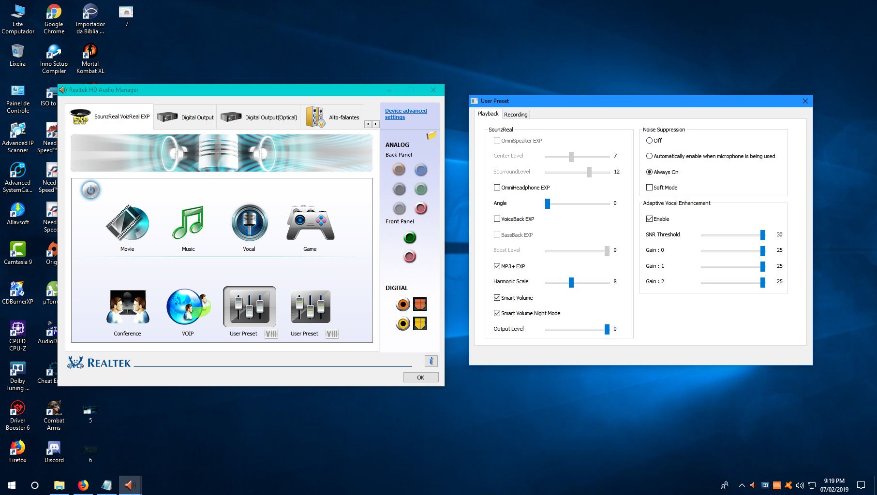Click the green back panel jack
877x495 pixels.
click(x=421, y=189)
